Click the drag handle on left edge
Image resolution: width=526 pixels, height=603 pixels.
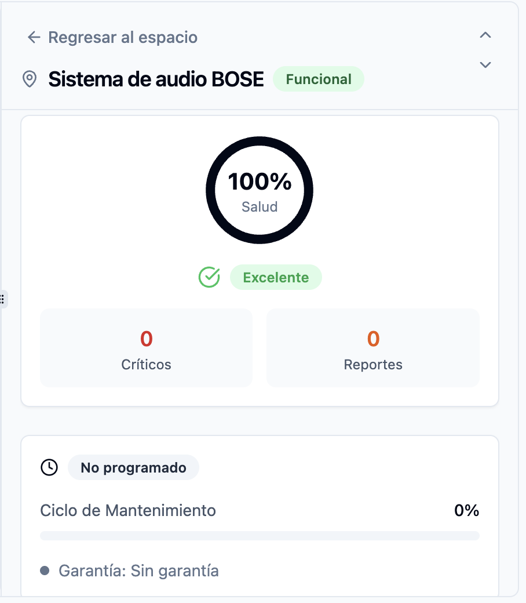tap(3, 299)
